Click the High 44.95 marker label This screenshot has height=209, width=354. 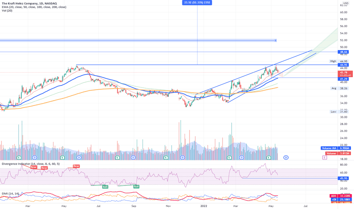(x=338, y=61)
